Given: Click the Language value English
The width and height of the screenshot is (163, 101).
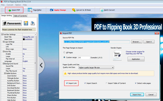Looking at the screenshot, I should click(25, 61).
